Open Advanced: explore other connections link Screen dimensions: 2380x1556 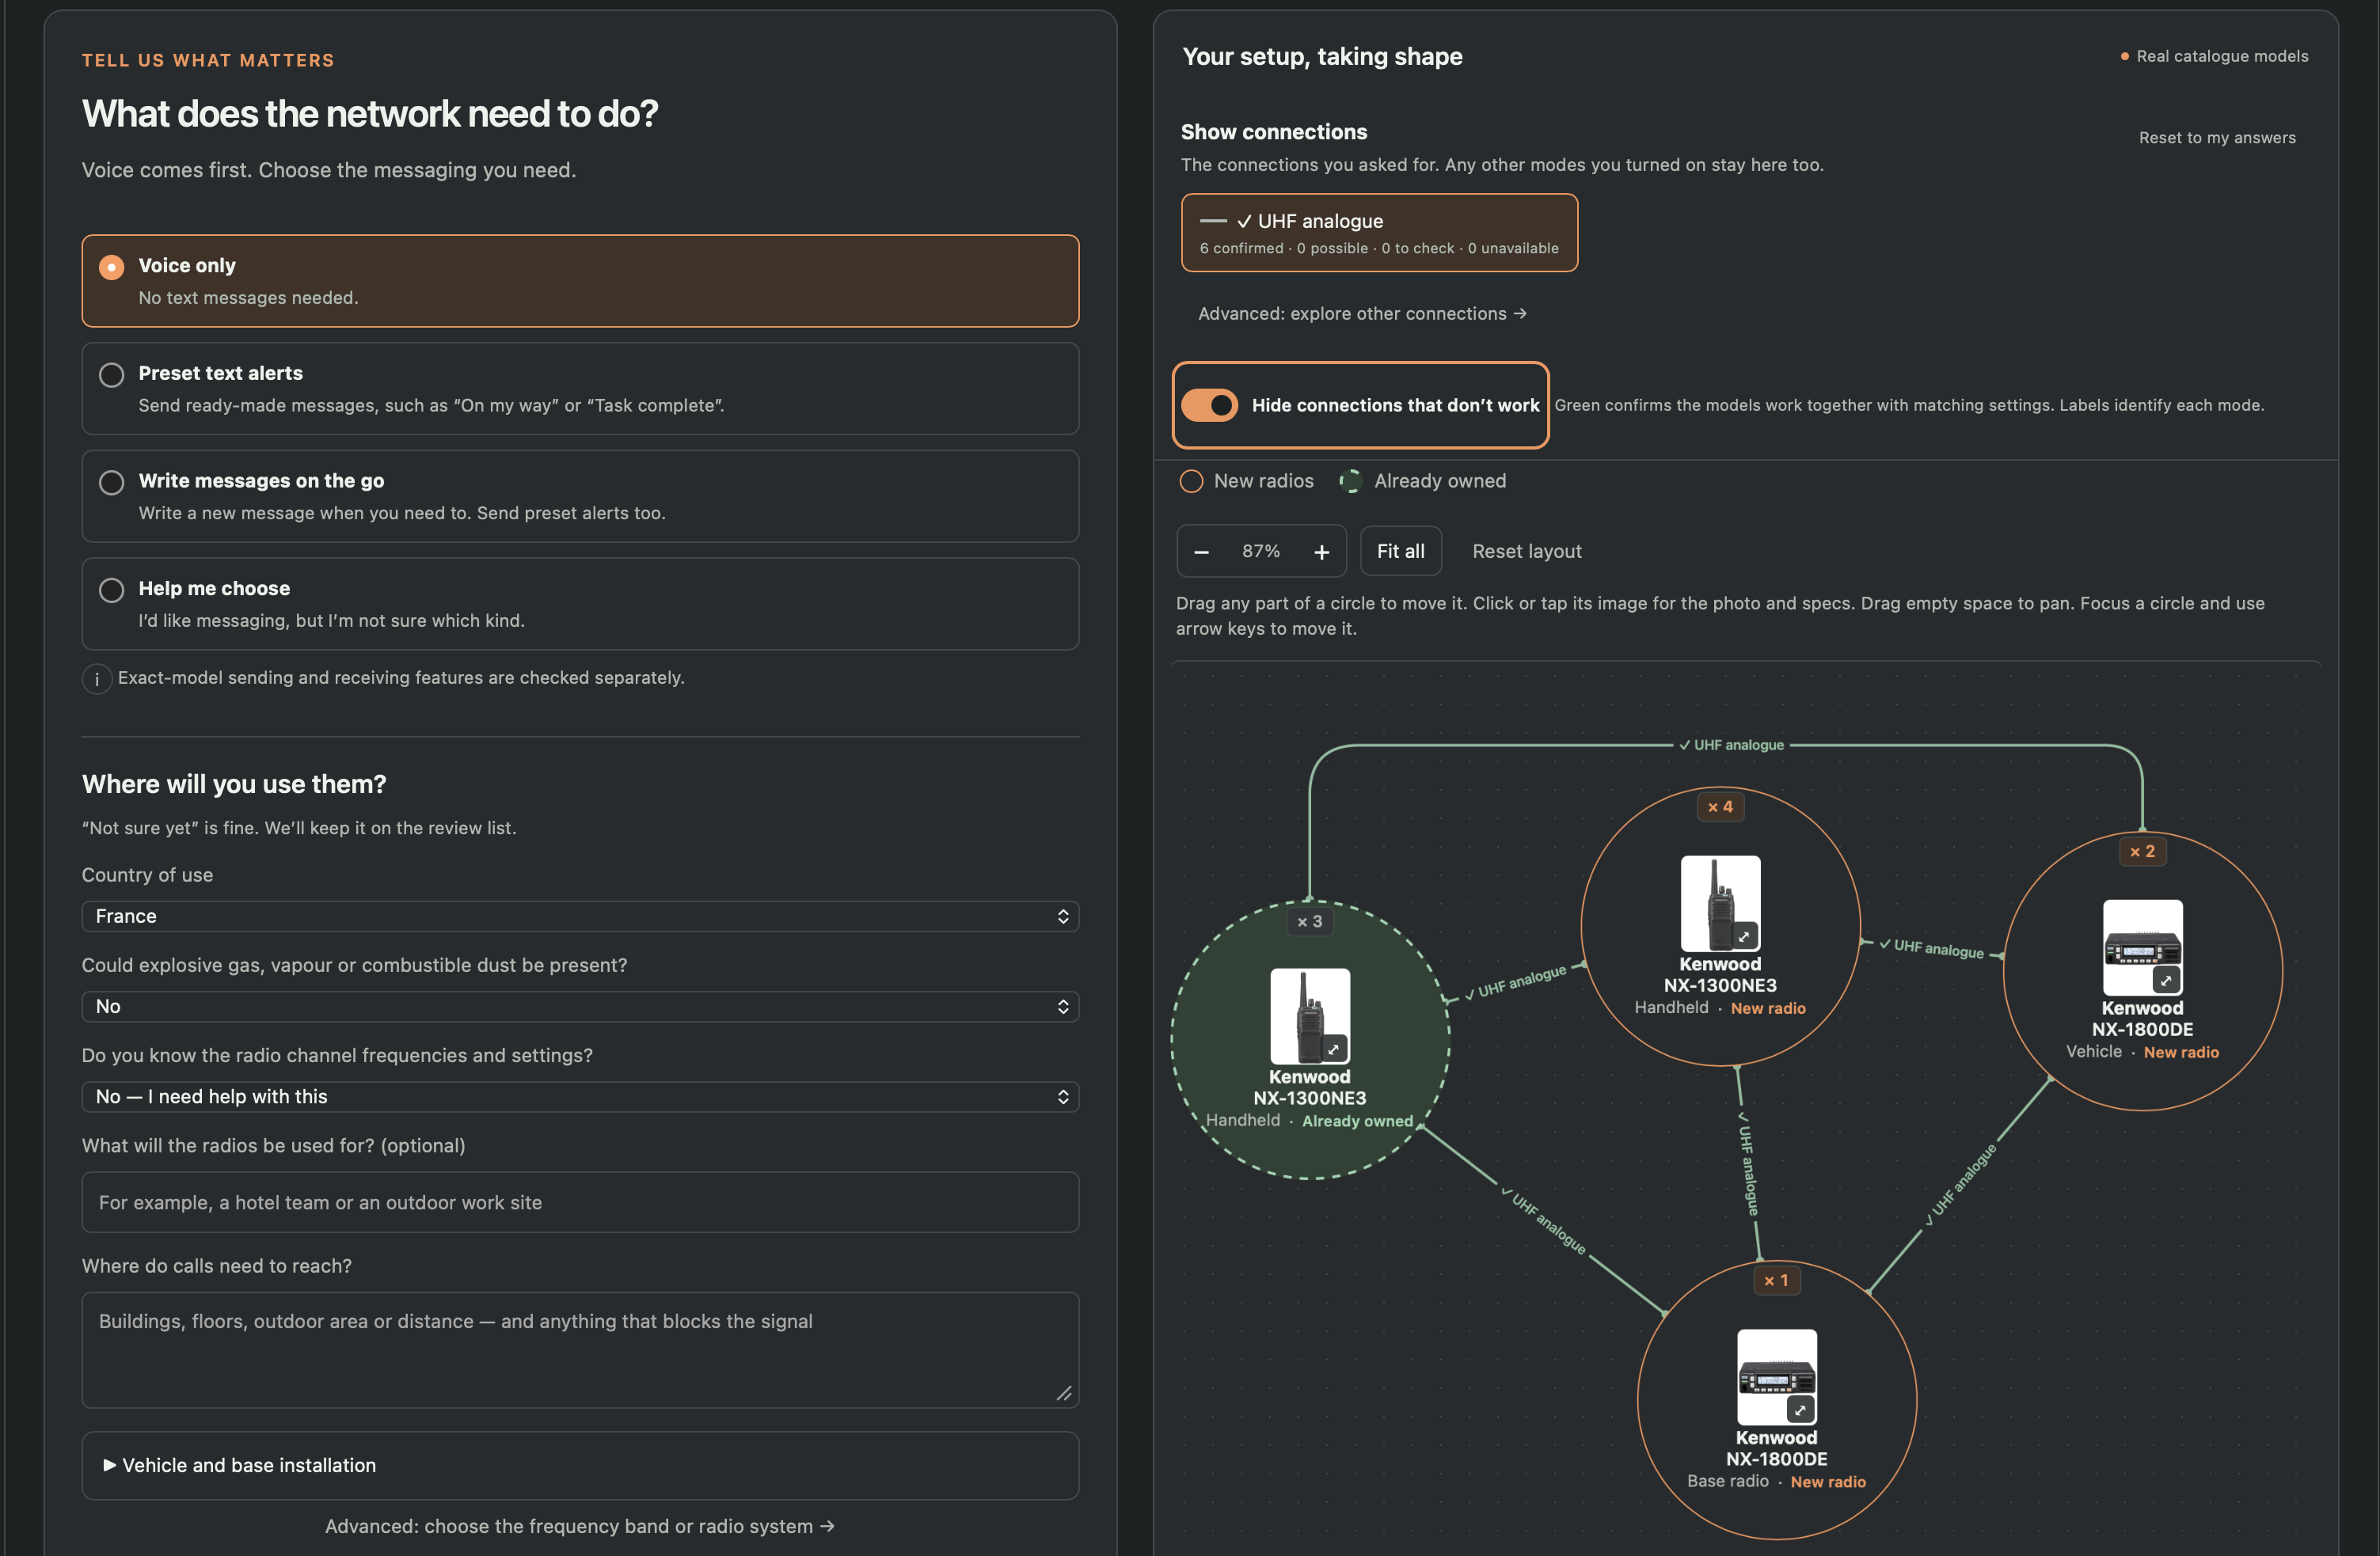[1362, 313]
